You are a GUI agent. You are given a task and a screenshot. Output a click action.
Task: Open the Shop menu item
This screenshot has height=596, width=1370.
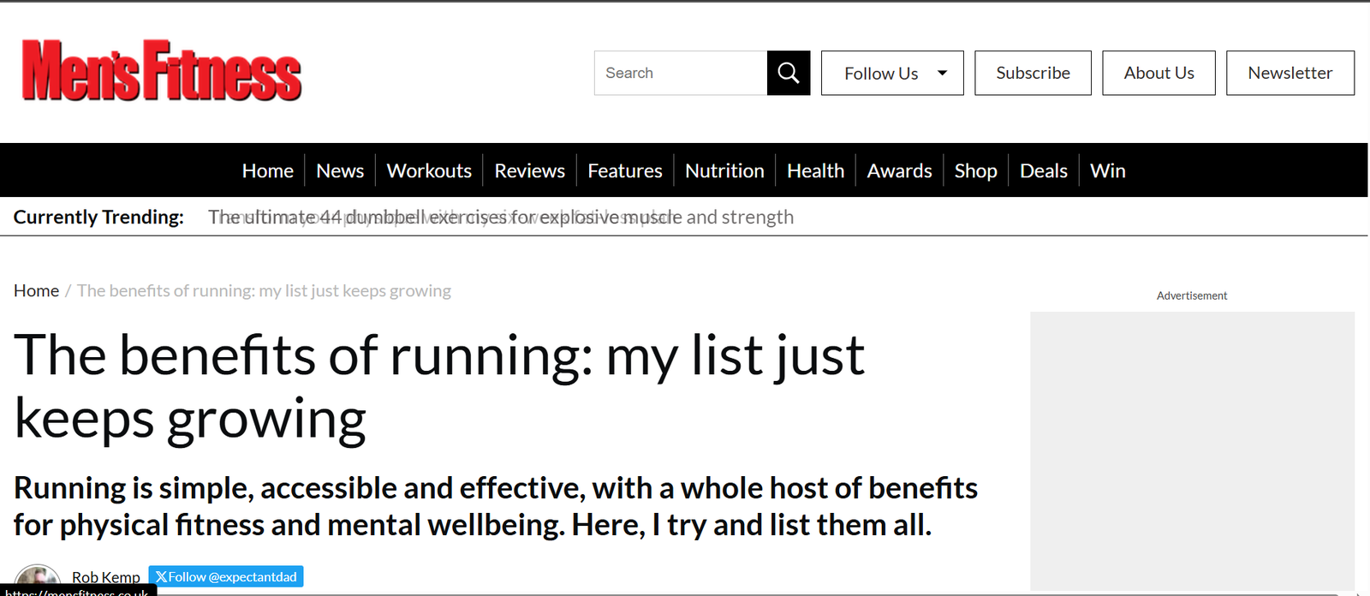(x=975, y=170)
